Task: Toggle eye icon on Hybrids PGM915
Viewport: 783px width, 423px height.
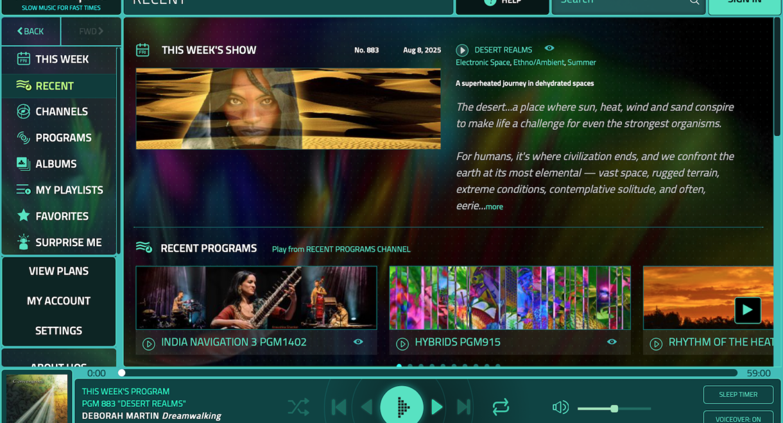Action: click(x=612, y=342)
